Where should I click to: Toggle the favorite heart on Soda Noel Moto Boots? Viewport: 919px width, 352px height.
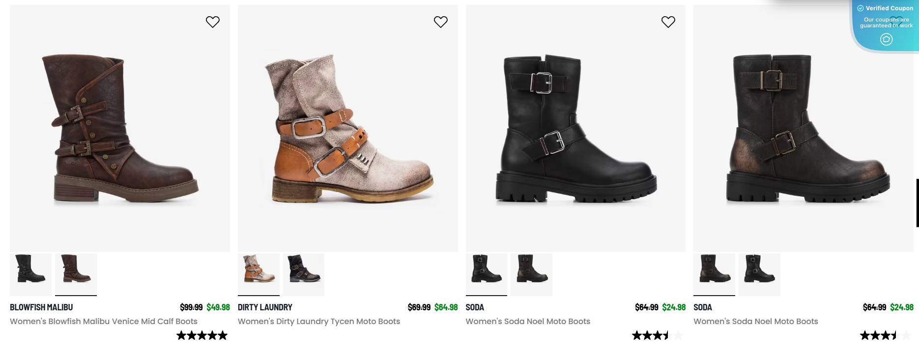668,22
